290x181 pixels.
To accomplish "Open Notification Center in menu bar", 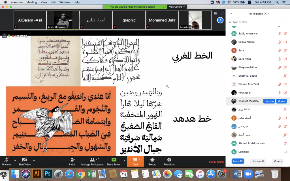I will click(x=283, y=2).
